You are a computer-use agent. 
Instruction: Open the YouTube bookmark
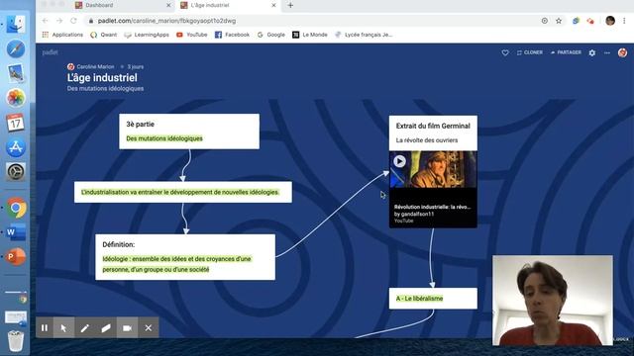pos(192,35)
